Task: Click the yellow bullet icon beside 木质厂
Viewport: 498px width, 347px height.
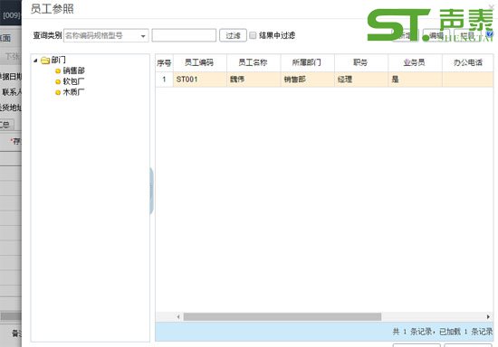Action: [x=58, y=92]
